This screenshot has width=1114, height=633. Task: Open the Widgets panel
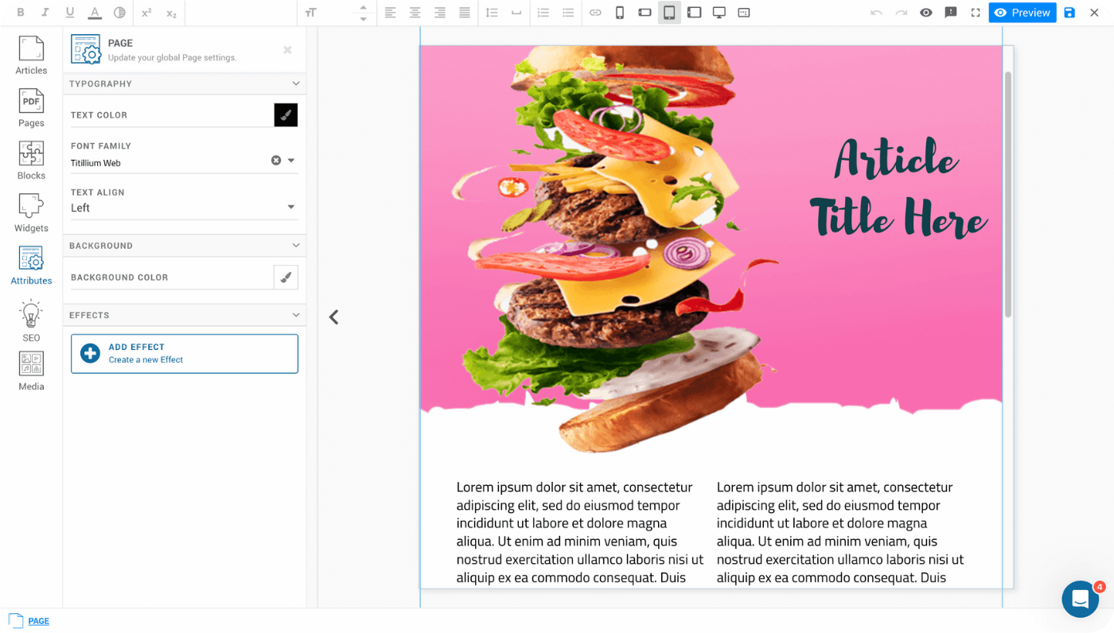click(x=31, y=212)
